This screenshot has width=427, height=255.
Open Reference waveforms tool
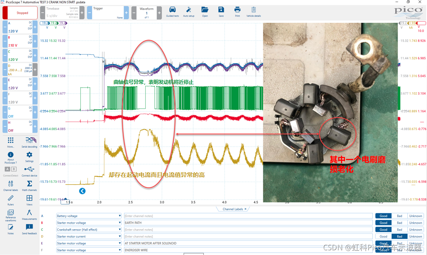pyautogui.click(x=11, y=215)
